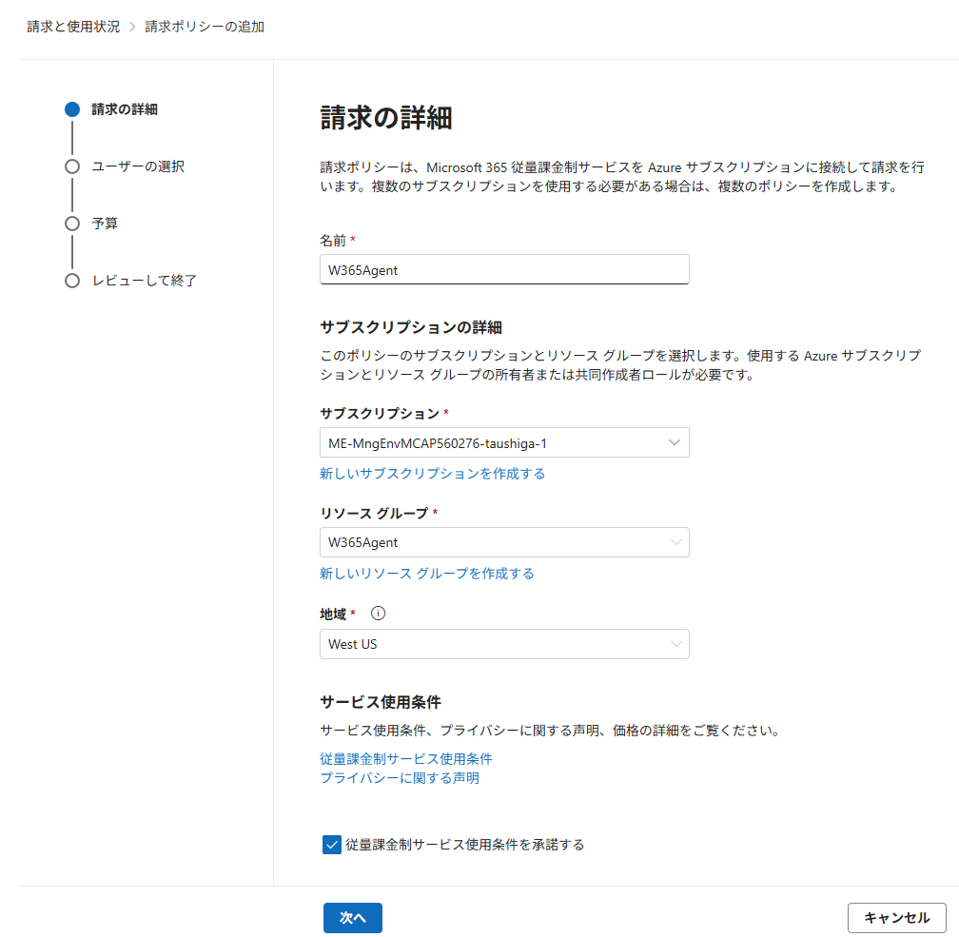Open the 地域 dropdown showing West US

(x=504, y=644)
